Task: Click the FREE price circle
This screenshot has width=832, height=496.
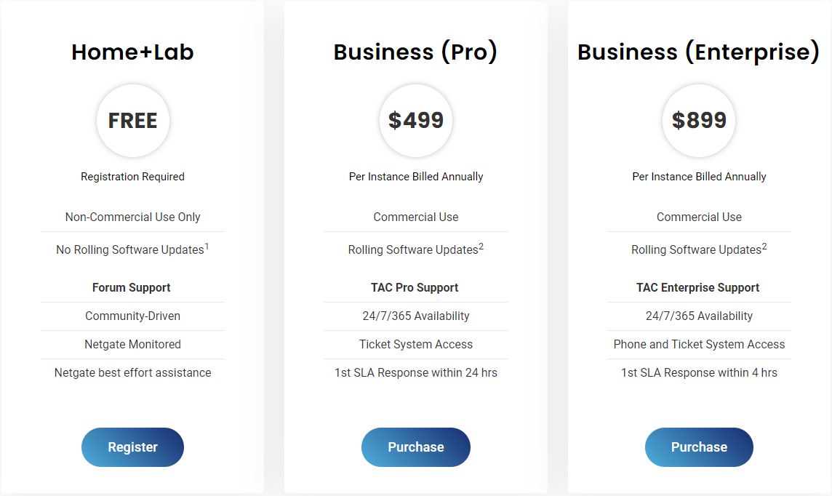Action: (132, 121)
